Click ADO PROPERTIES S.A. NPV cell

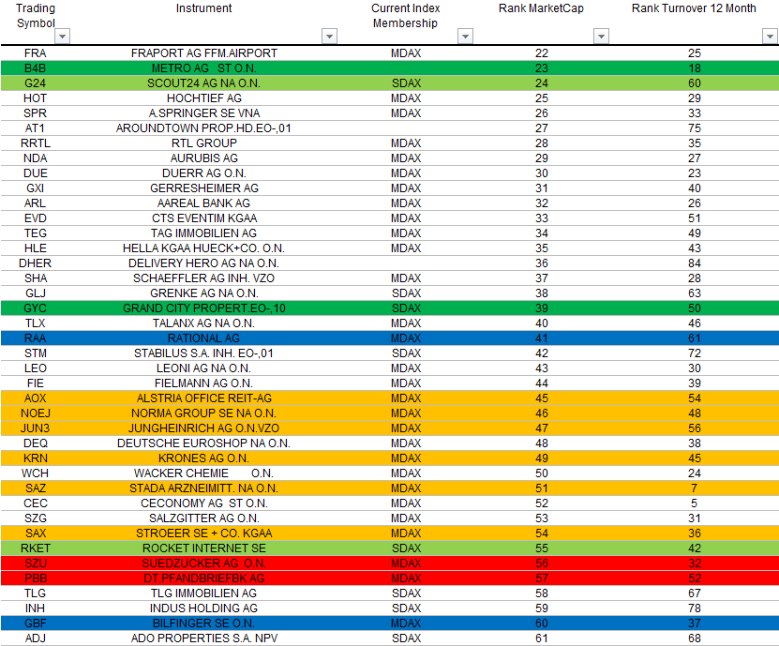(x=204, y=638)
